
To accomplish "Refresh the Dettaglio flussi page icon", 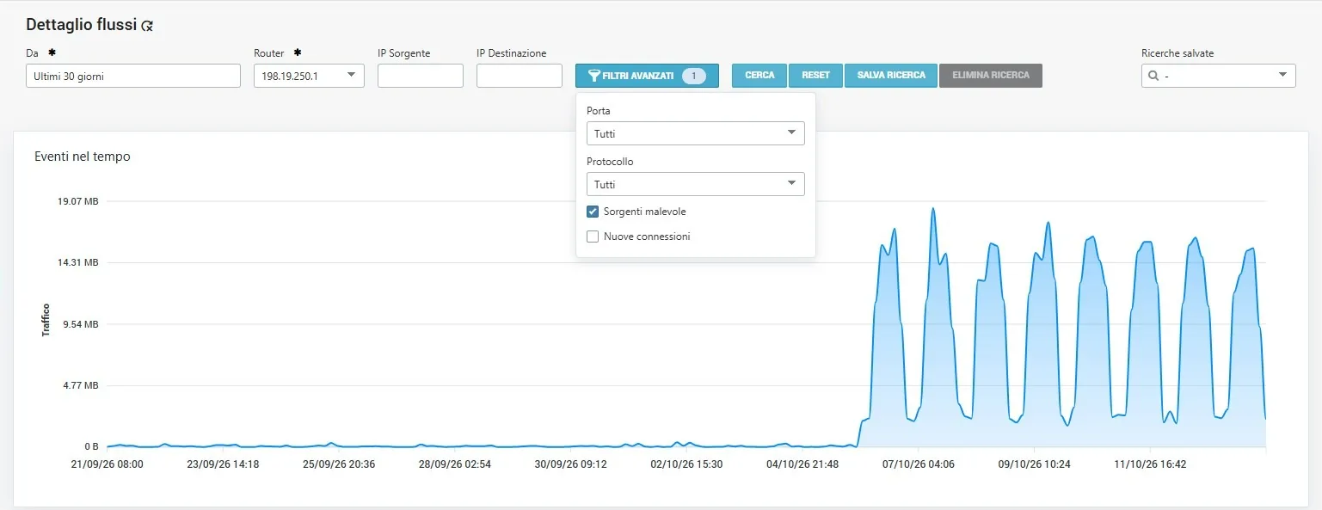I will click(x=147, y=26).
